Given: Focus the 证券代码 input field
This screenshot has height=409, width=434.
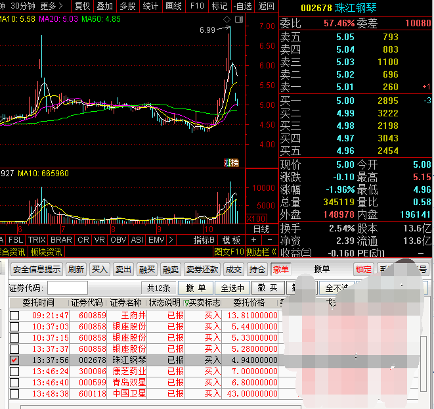Looking at the screenshot, I should click(x=68, y=288).
